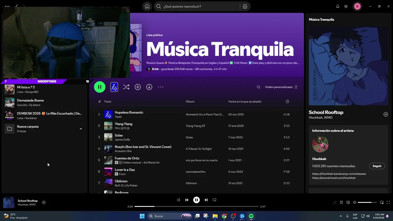This screenshot has width=393, height=221.
Task: Expand the "Nueva carpeta" folder arrow
Action: [81, 129]
